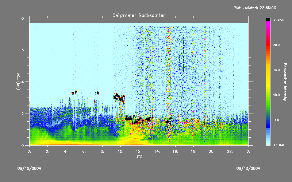The image size is (292, 182).
Task: Select the 'Ceilometer Backscatter' plot title
Action: click(139, 15)
